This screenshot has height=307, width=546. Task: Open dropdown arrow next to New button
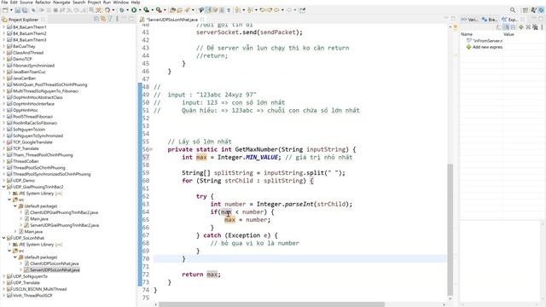11,10
